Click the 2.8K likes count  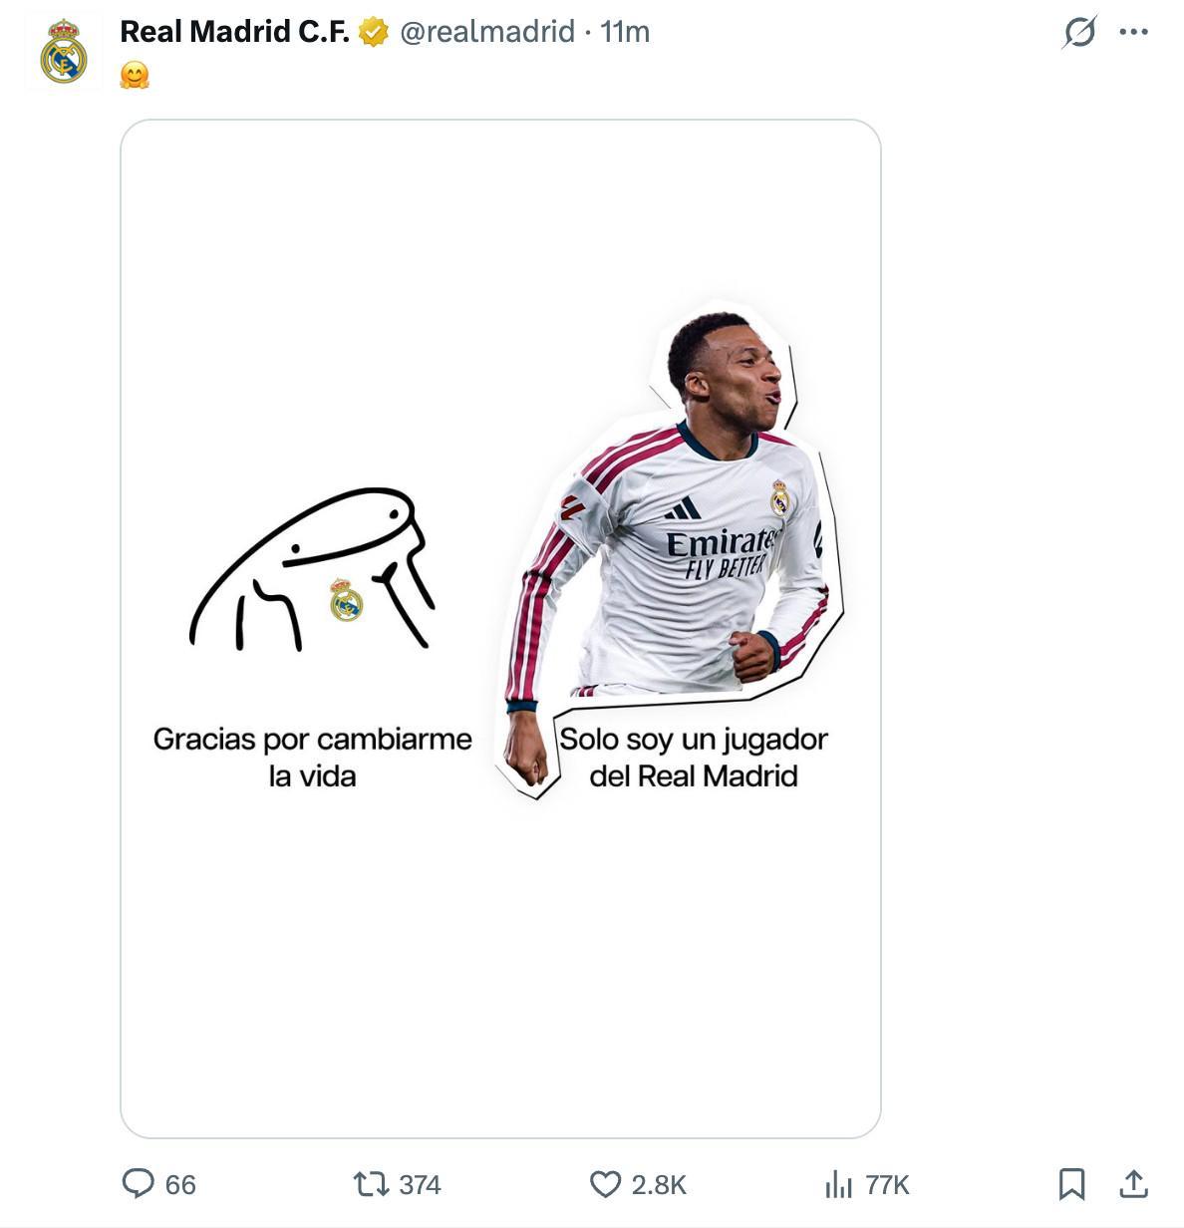tap(659, 1184)
